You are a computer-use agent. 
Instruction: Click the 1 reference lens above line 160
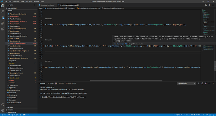pos(49,19)
